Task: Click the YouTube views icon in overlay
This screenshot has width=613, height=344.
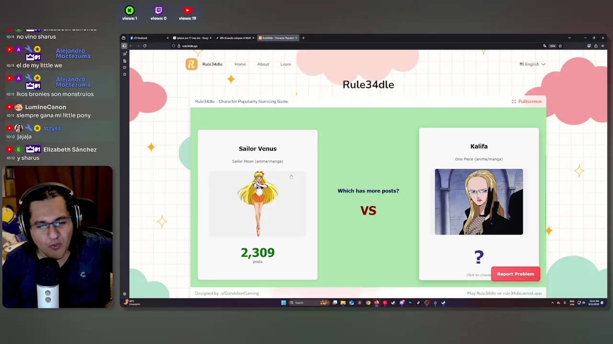Action: pyautogui.click(x=187, y=10)
